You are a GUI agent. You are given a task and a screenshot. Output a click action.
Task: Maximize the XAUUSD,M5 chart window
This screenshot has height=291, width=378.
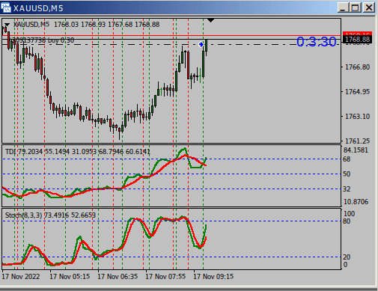356,7
